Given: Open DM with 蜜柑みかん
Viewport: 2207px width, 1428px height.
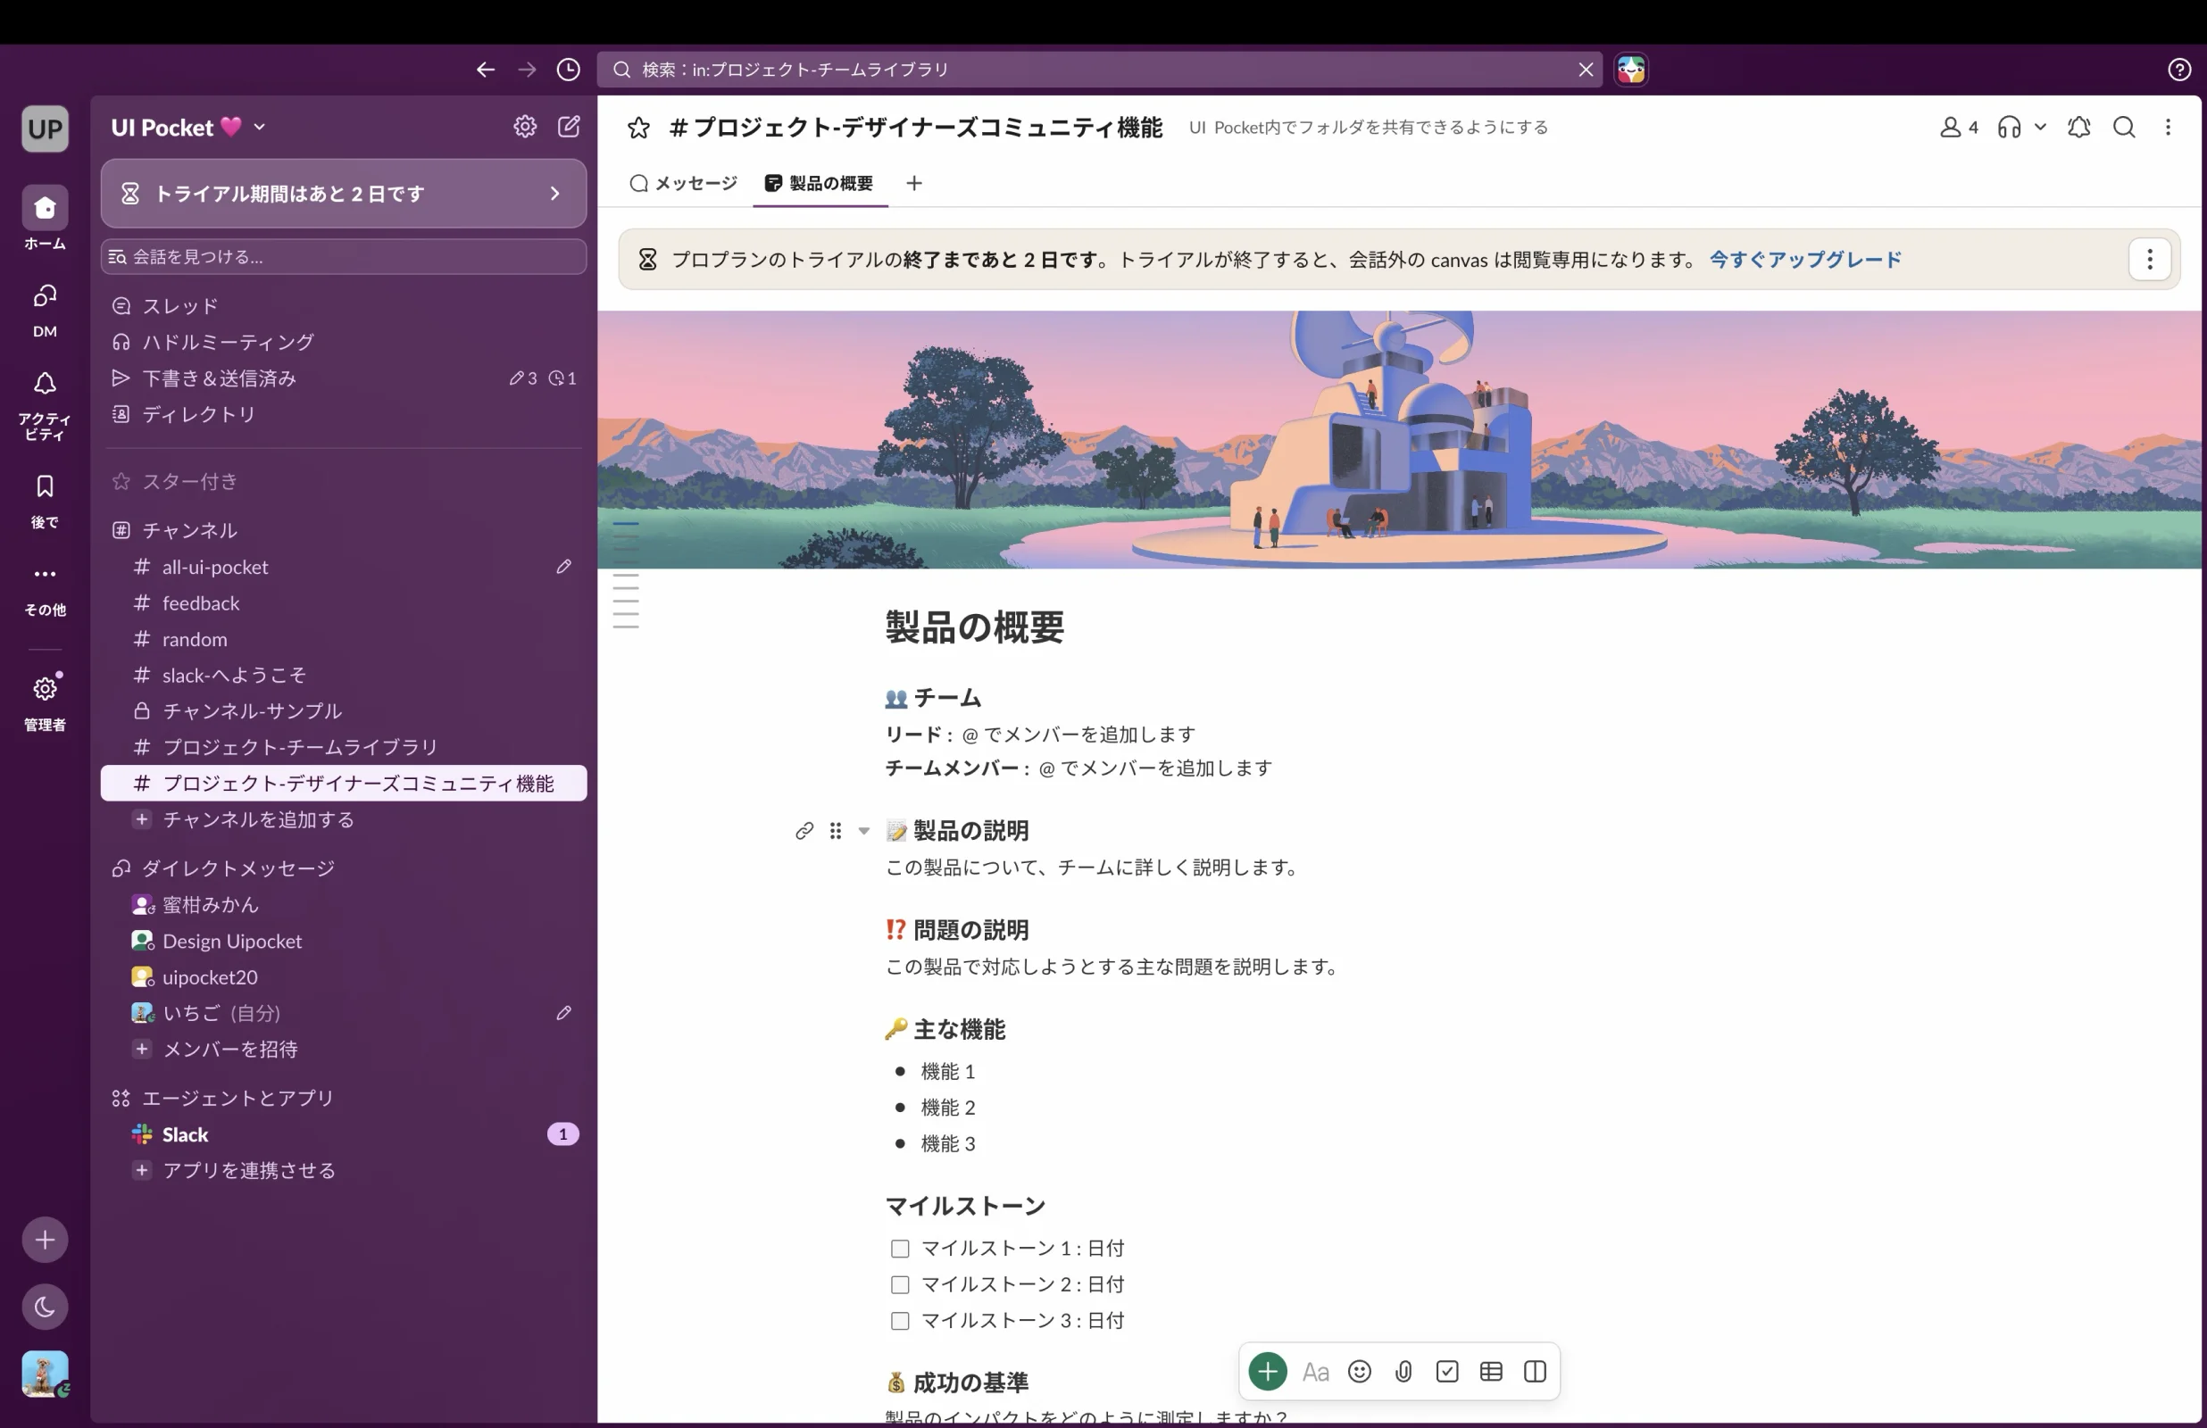Looking at the screenshot, I should (343, 905).
